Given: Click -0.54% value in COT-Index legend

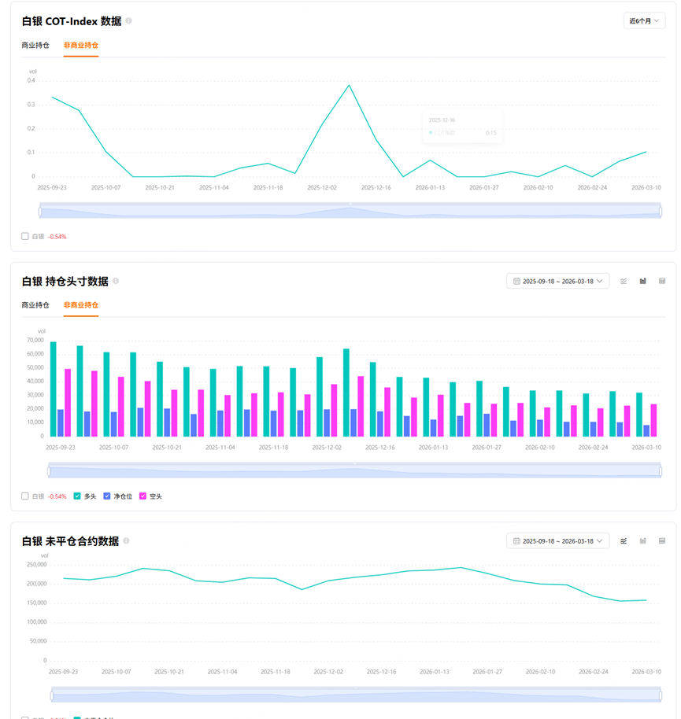Looking at the screenshot, I should pos(57,237).
